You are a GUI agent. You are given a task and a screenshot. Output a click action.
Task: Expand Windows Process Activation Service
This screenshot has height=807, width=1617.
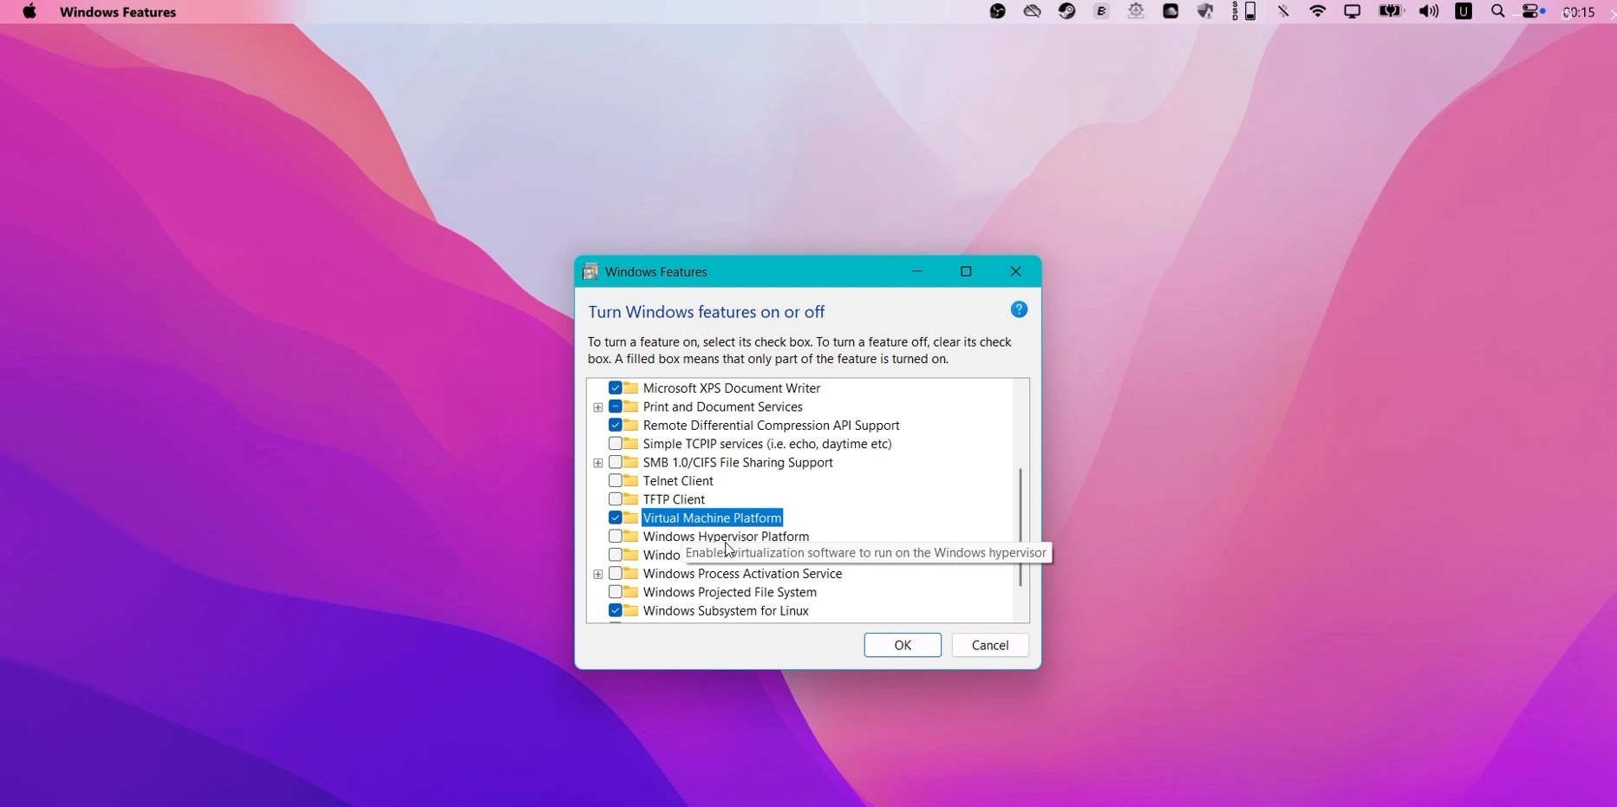(x=597, y=574)
